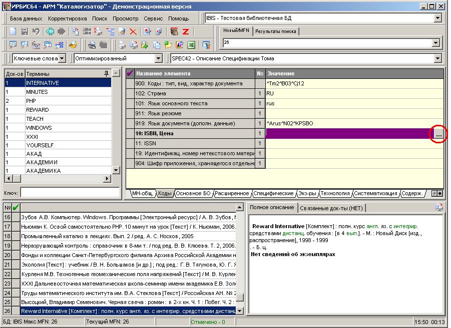Go to previous record with green arrow

pos(50,31)
